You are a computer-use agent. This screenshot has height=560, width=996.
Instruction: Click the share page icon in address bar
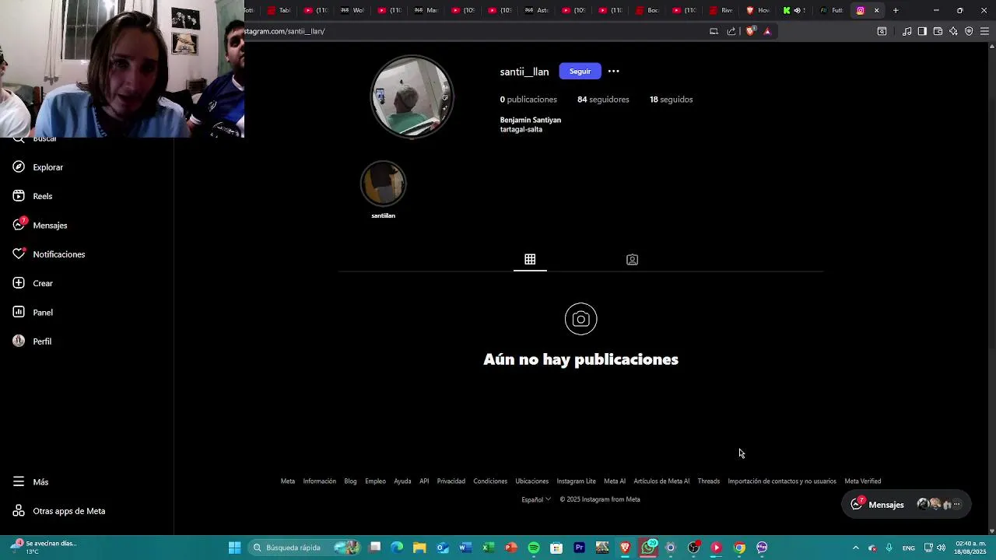click(731, 31)
